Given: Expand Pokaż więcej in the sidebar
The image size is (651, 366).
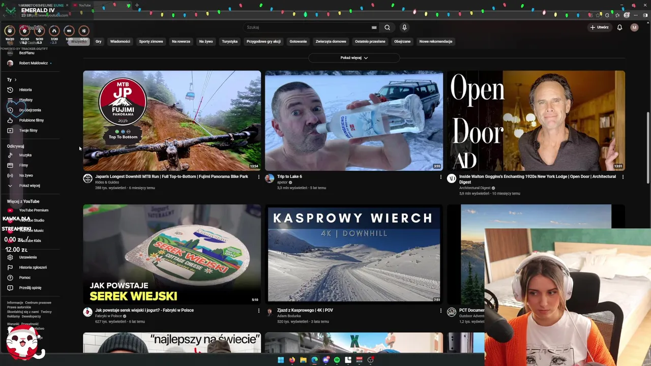Looking at the screenshot, I should [29, 186].
